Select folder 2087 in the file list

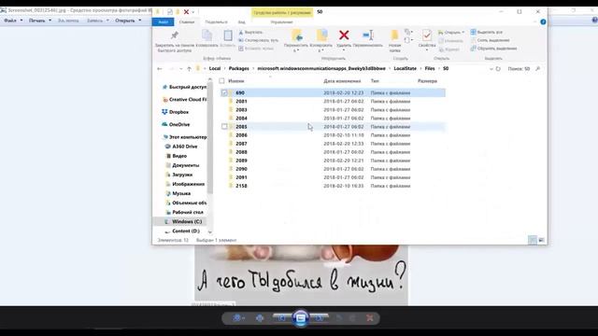[x=241, y=144]
